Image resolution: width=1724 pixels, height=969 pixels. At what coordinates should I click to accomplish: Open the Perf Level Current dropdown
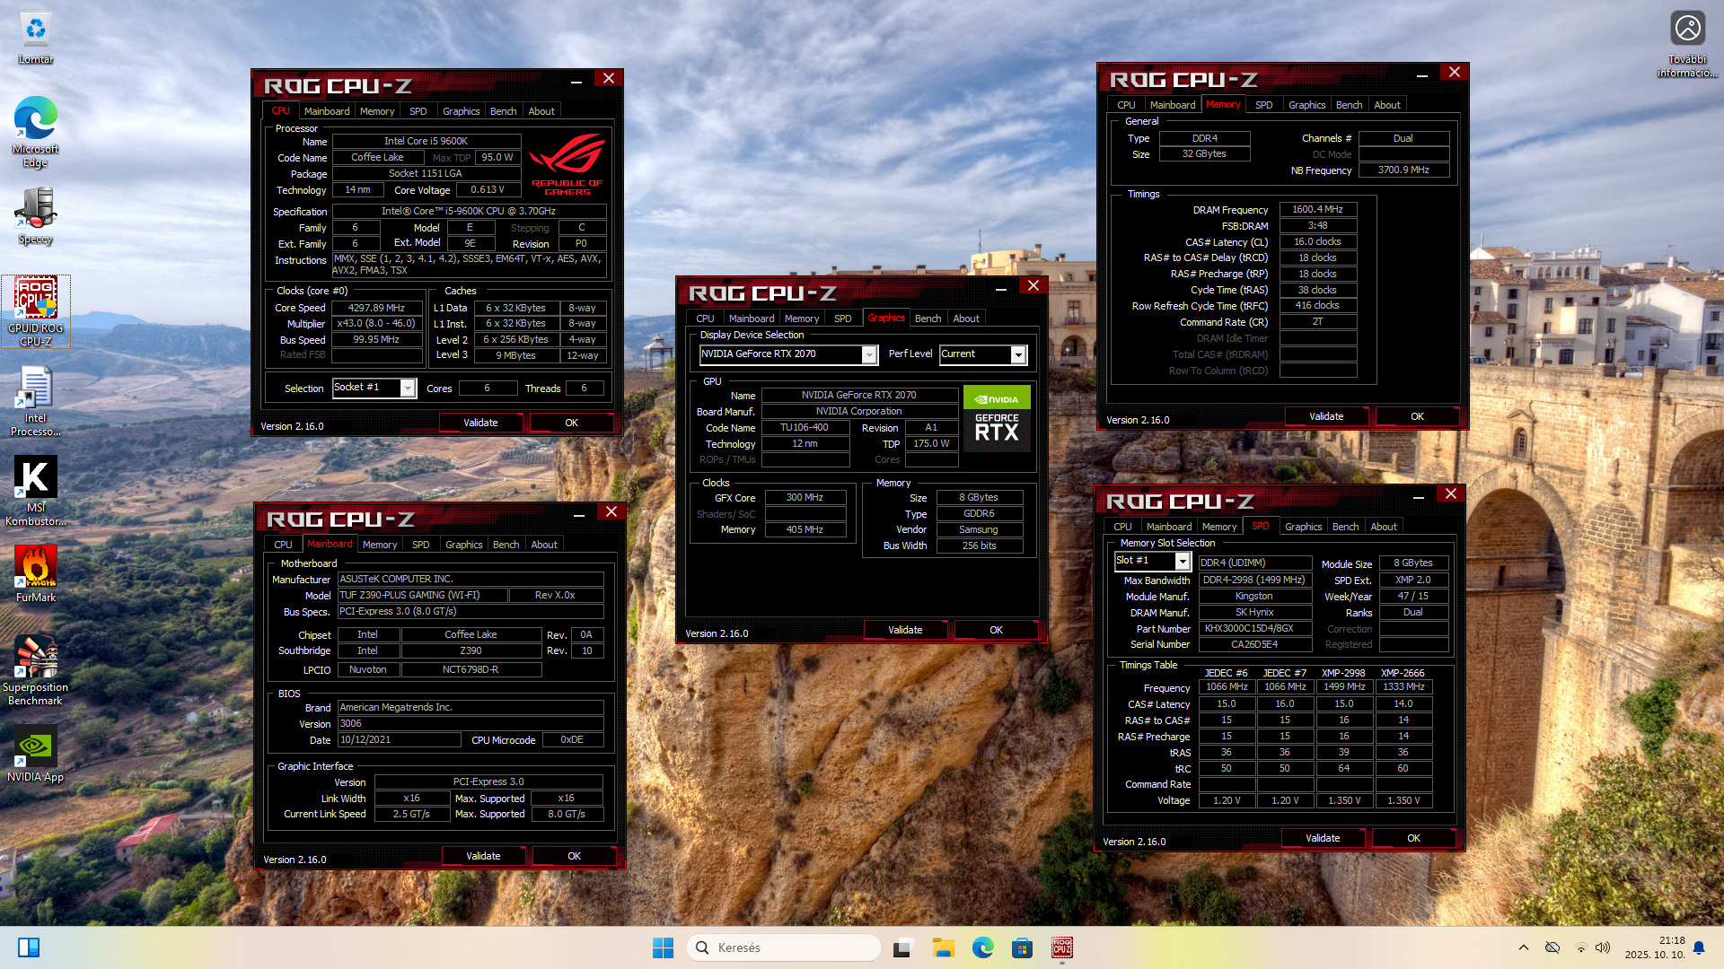(x=1017, y=355)
